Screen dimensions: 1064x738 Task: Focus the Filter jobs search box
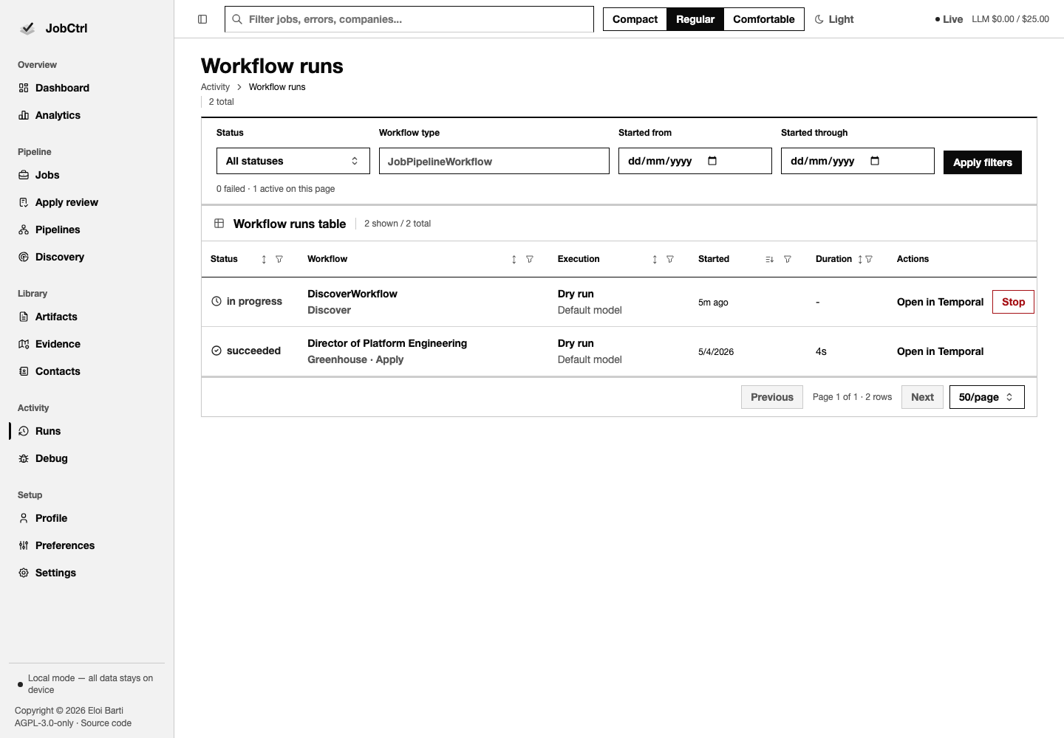409,19
